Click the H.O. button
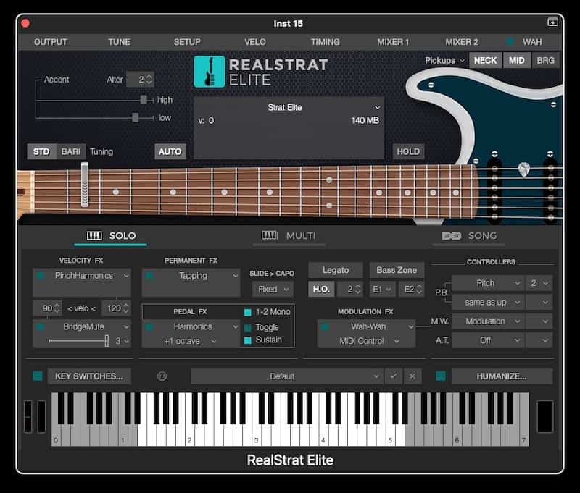580x493 pixels. click(321, 289)
